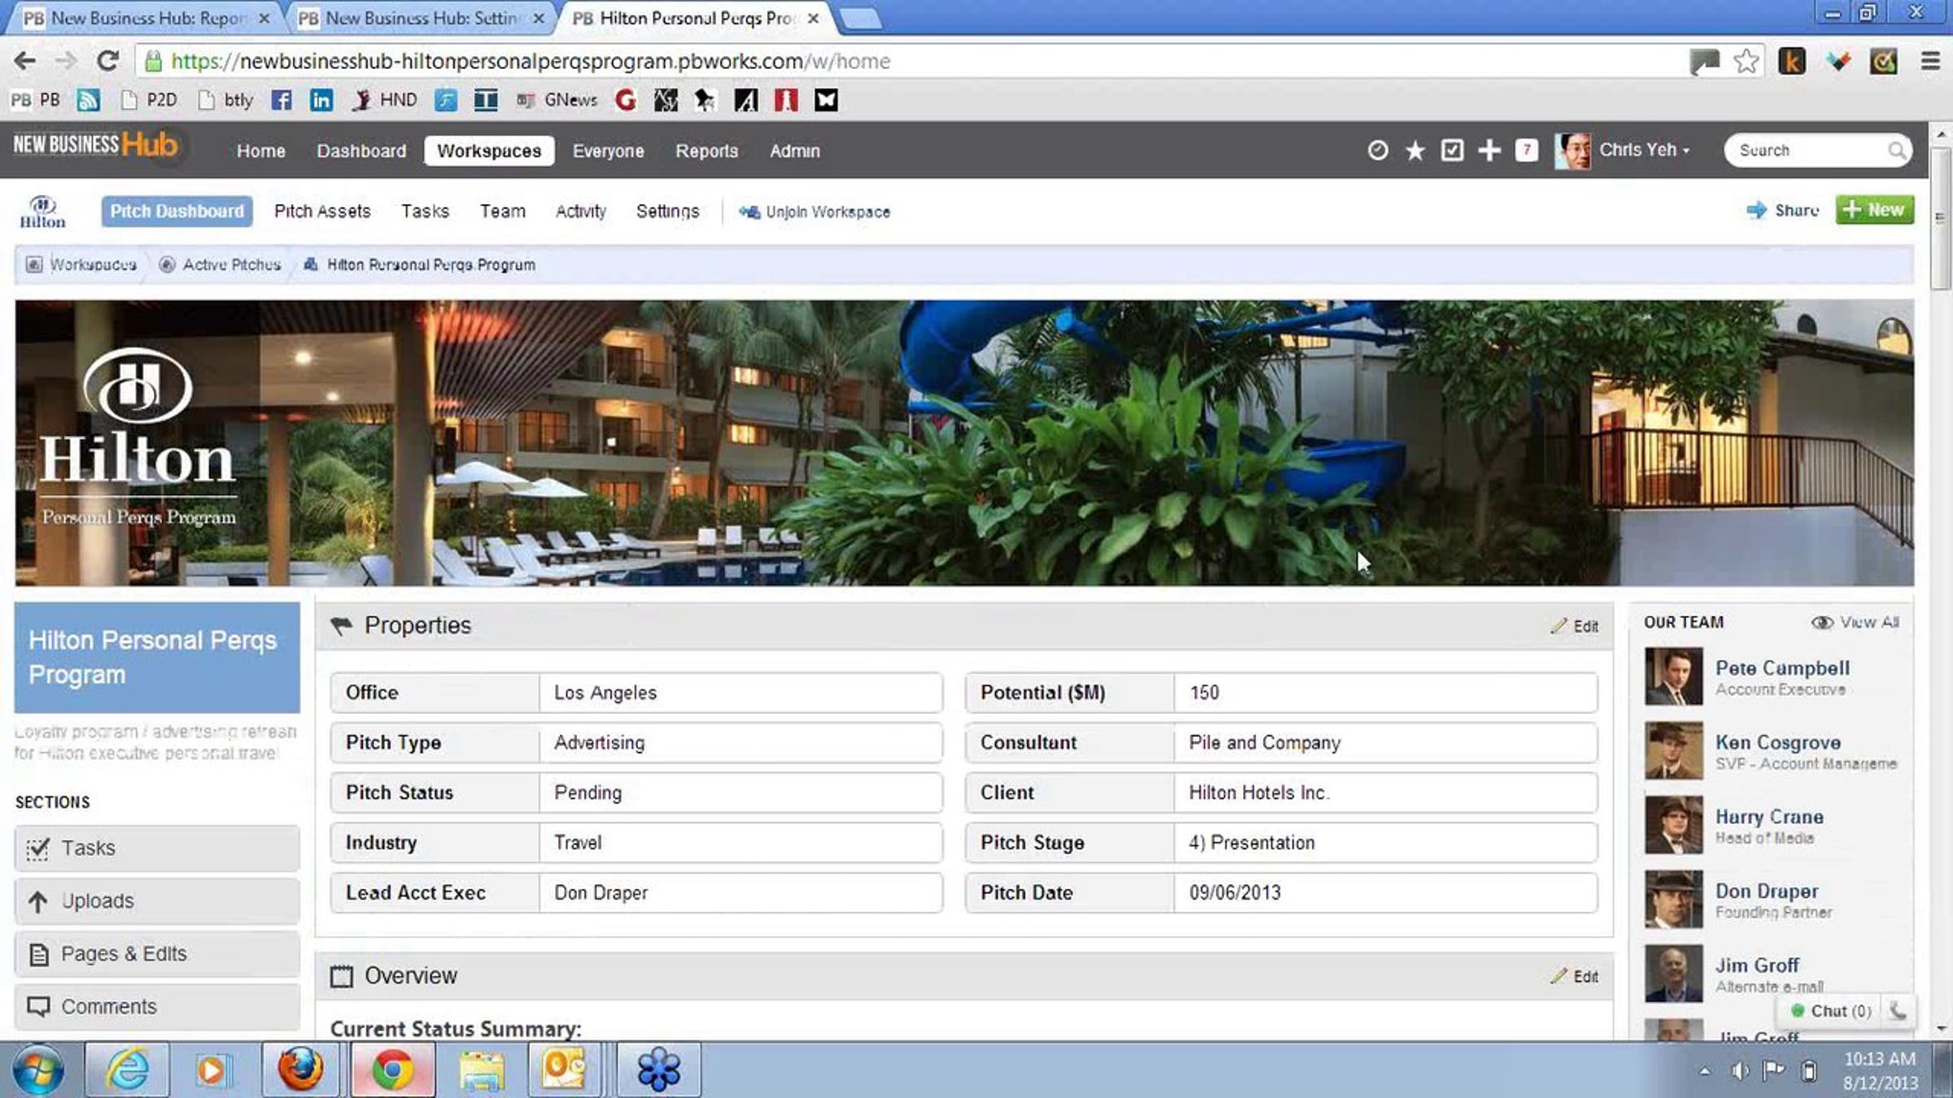Open the Reports menu item
This screenshot has height=1098, width=1953.
pyautogui.click(x=706, y=151)
